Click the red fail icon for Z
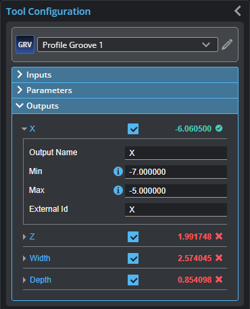The image size is (250, 309). (219, 236)
